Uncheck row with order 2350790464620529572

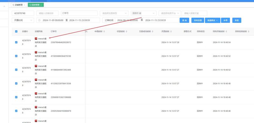click(16, 42)
